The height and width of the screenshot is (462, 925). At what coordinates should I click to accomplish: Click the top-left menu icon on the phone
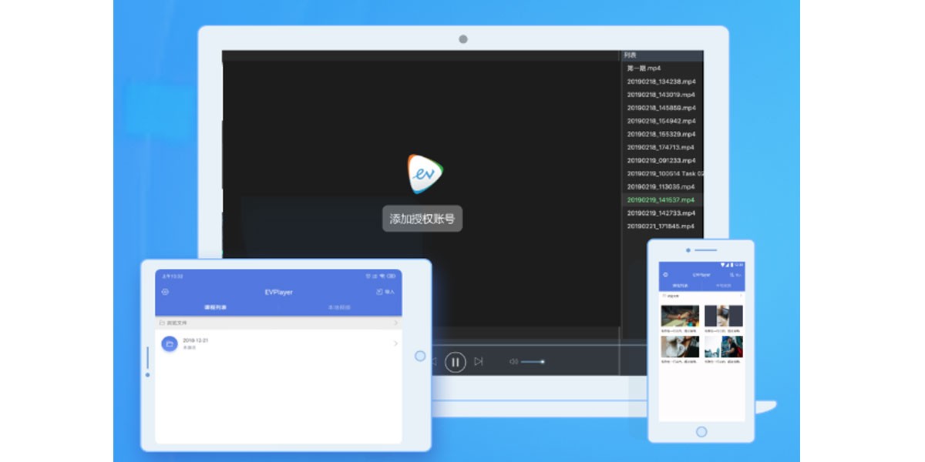point(665,274)
